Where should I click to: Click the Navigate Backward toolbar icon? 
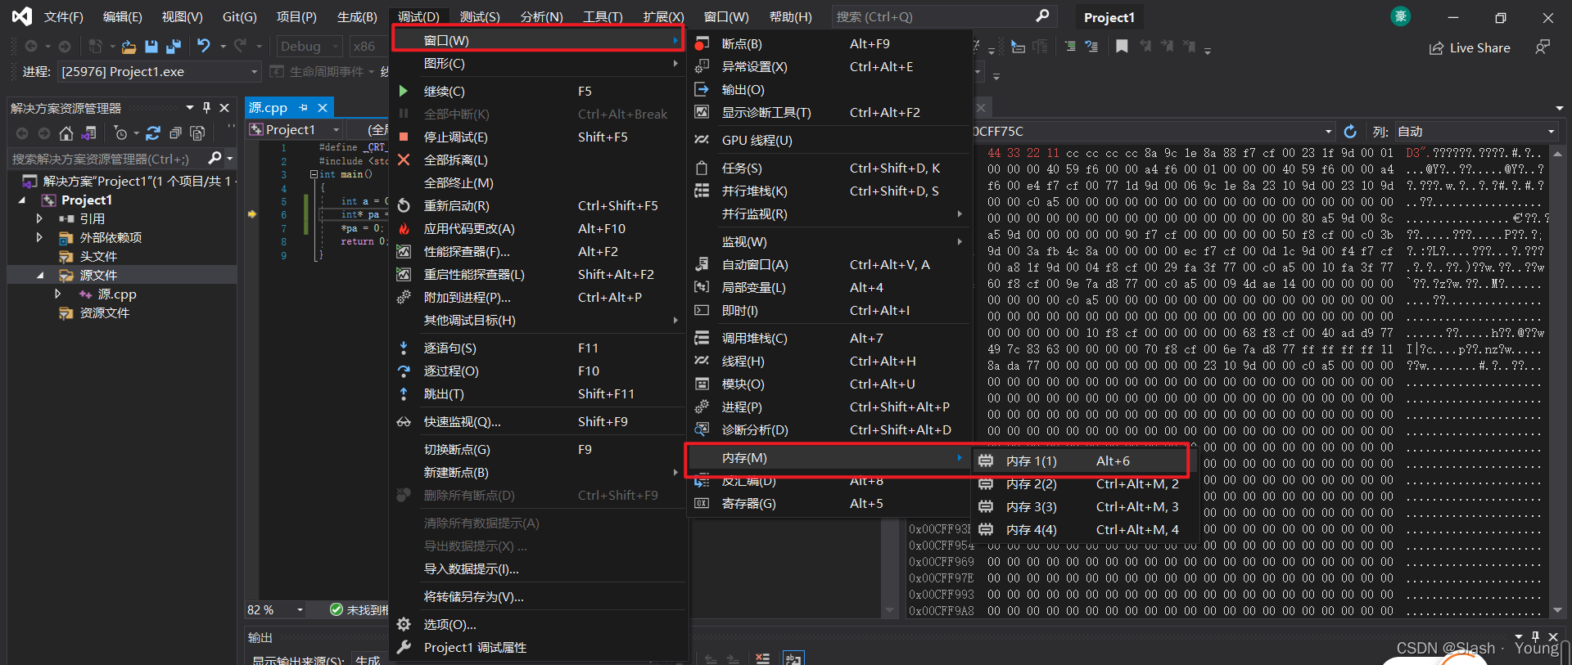pos(31,47)
